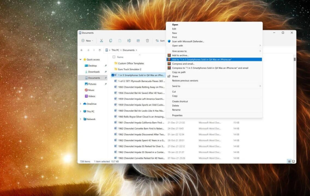This screenshot has height=196, width=310.
Task: Click Documents in the address bar breadcrumb
Action: [x=129, y=50]
